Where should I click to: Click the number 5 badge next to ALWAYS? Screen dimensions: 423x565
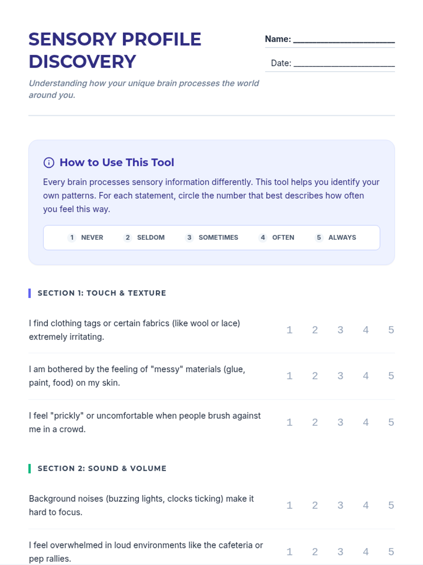319,238
